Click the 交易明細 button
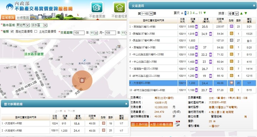 (140, 124)
